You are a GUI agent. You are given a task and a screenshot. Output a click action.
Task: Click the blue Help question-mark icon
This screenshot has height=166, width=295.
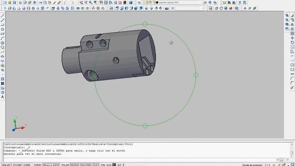(x=131, y=2)
